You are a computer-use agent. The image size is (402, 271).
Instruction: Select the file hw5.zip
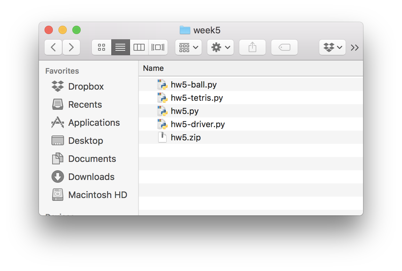pos(251,138)
